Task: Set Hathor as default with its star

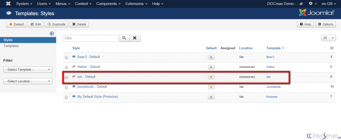Action: 211,67
